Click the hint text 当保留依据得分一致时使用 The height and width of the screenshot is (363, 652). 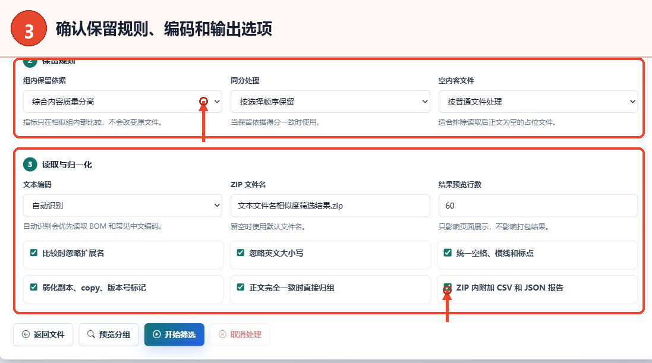tap(275, 122)
